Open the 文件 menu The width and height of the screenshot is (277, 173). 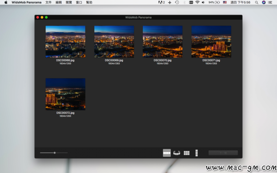tap(48, 3)
